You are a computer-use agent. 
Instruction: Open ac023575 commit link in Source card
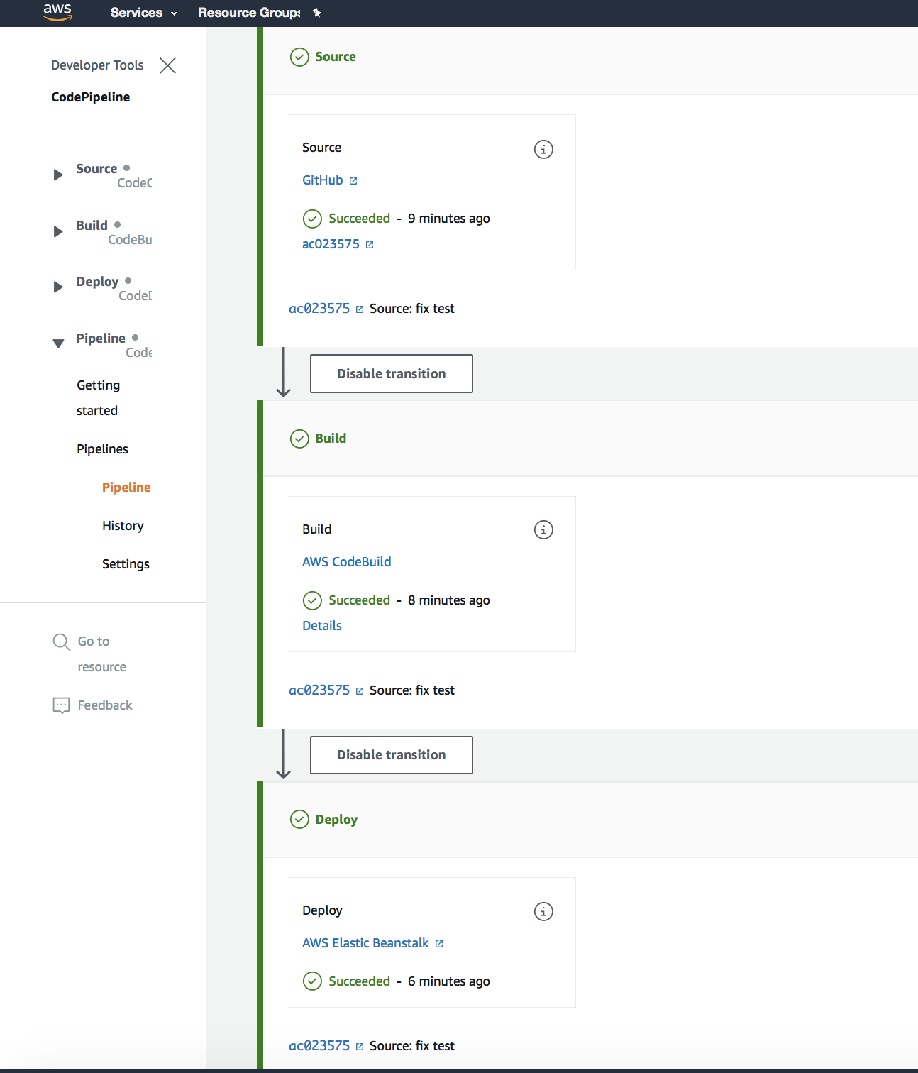coord(331,244)
